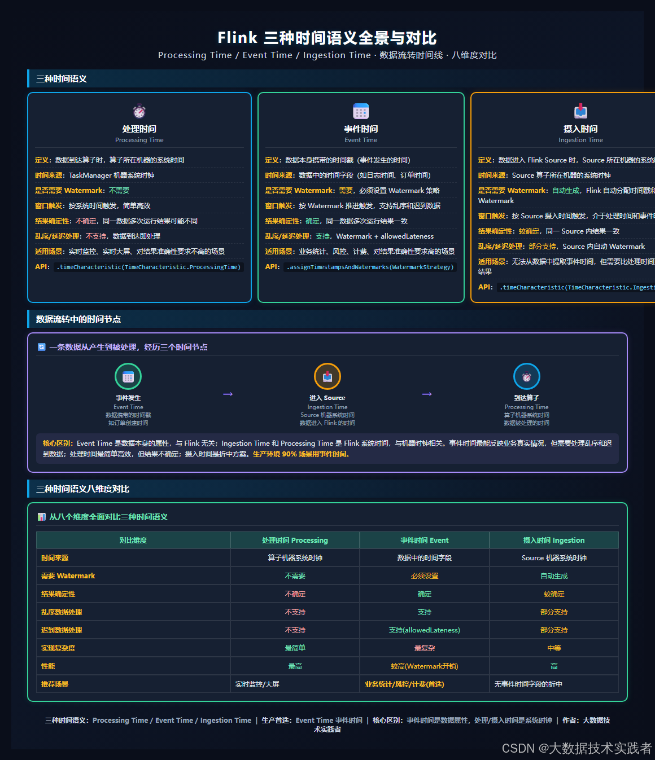This screenshot has height=760, width=655.
Task: Click the 处理时间 Processing column header
Action: 295,541
